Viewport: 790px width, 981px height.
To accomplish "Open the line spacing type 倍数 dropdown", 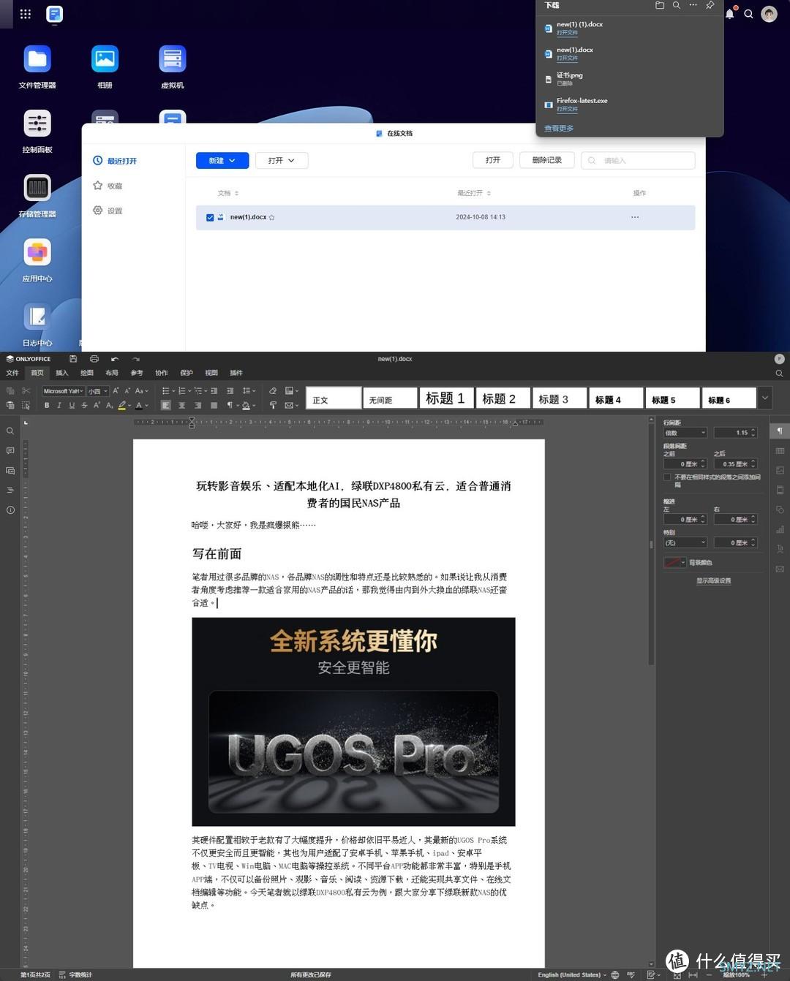I will coord(685,433).
